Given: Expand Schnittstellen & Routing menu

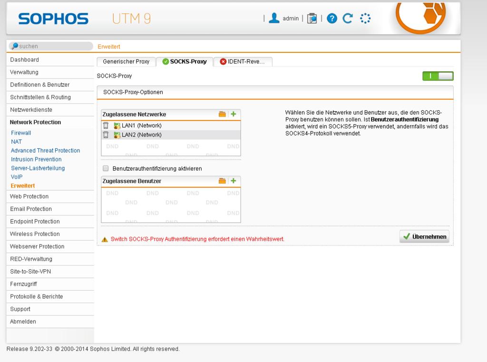Looking at the screenshot, I should [50, 97].
